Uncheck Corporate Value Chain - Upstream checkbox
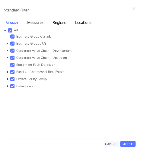The height and width of the screenshot is (151, 142). click(x=12, y=58)
